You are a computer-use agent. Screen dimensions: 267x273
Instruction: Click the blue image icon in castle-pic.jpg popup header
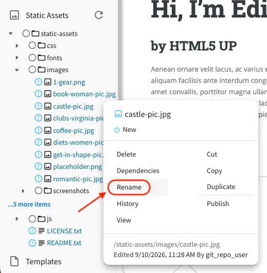pyautogui.click(x=118, y=114)
